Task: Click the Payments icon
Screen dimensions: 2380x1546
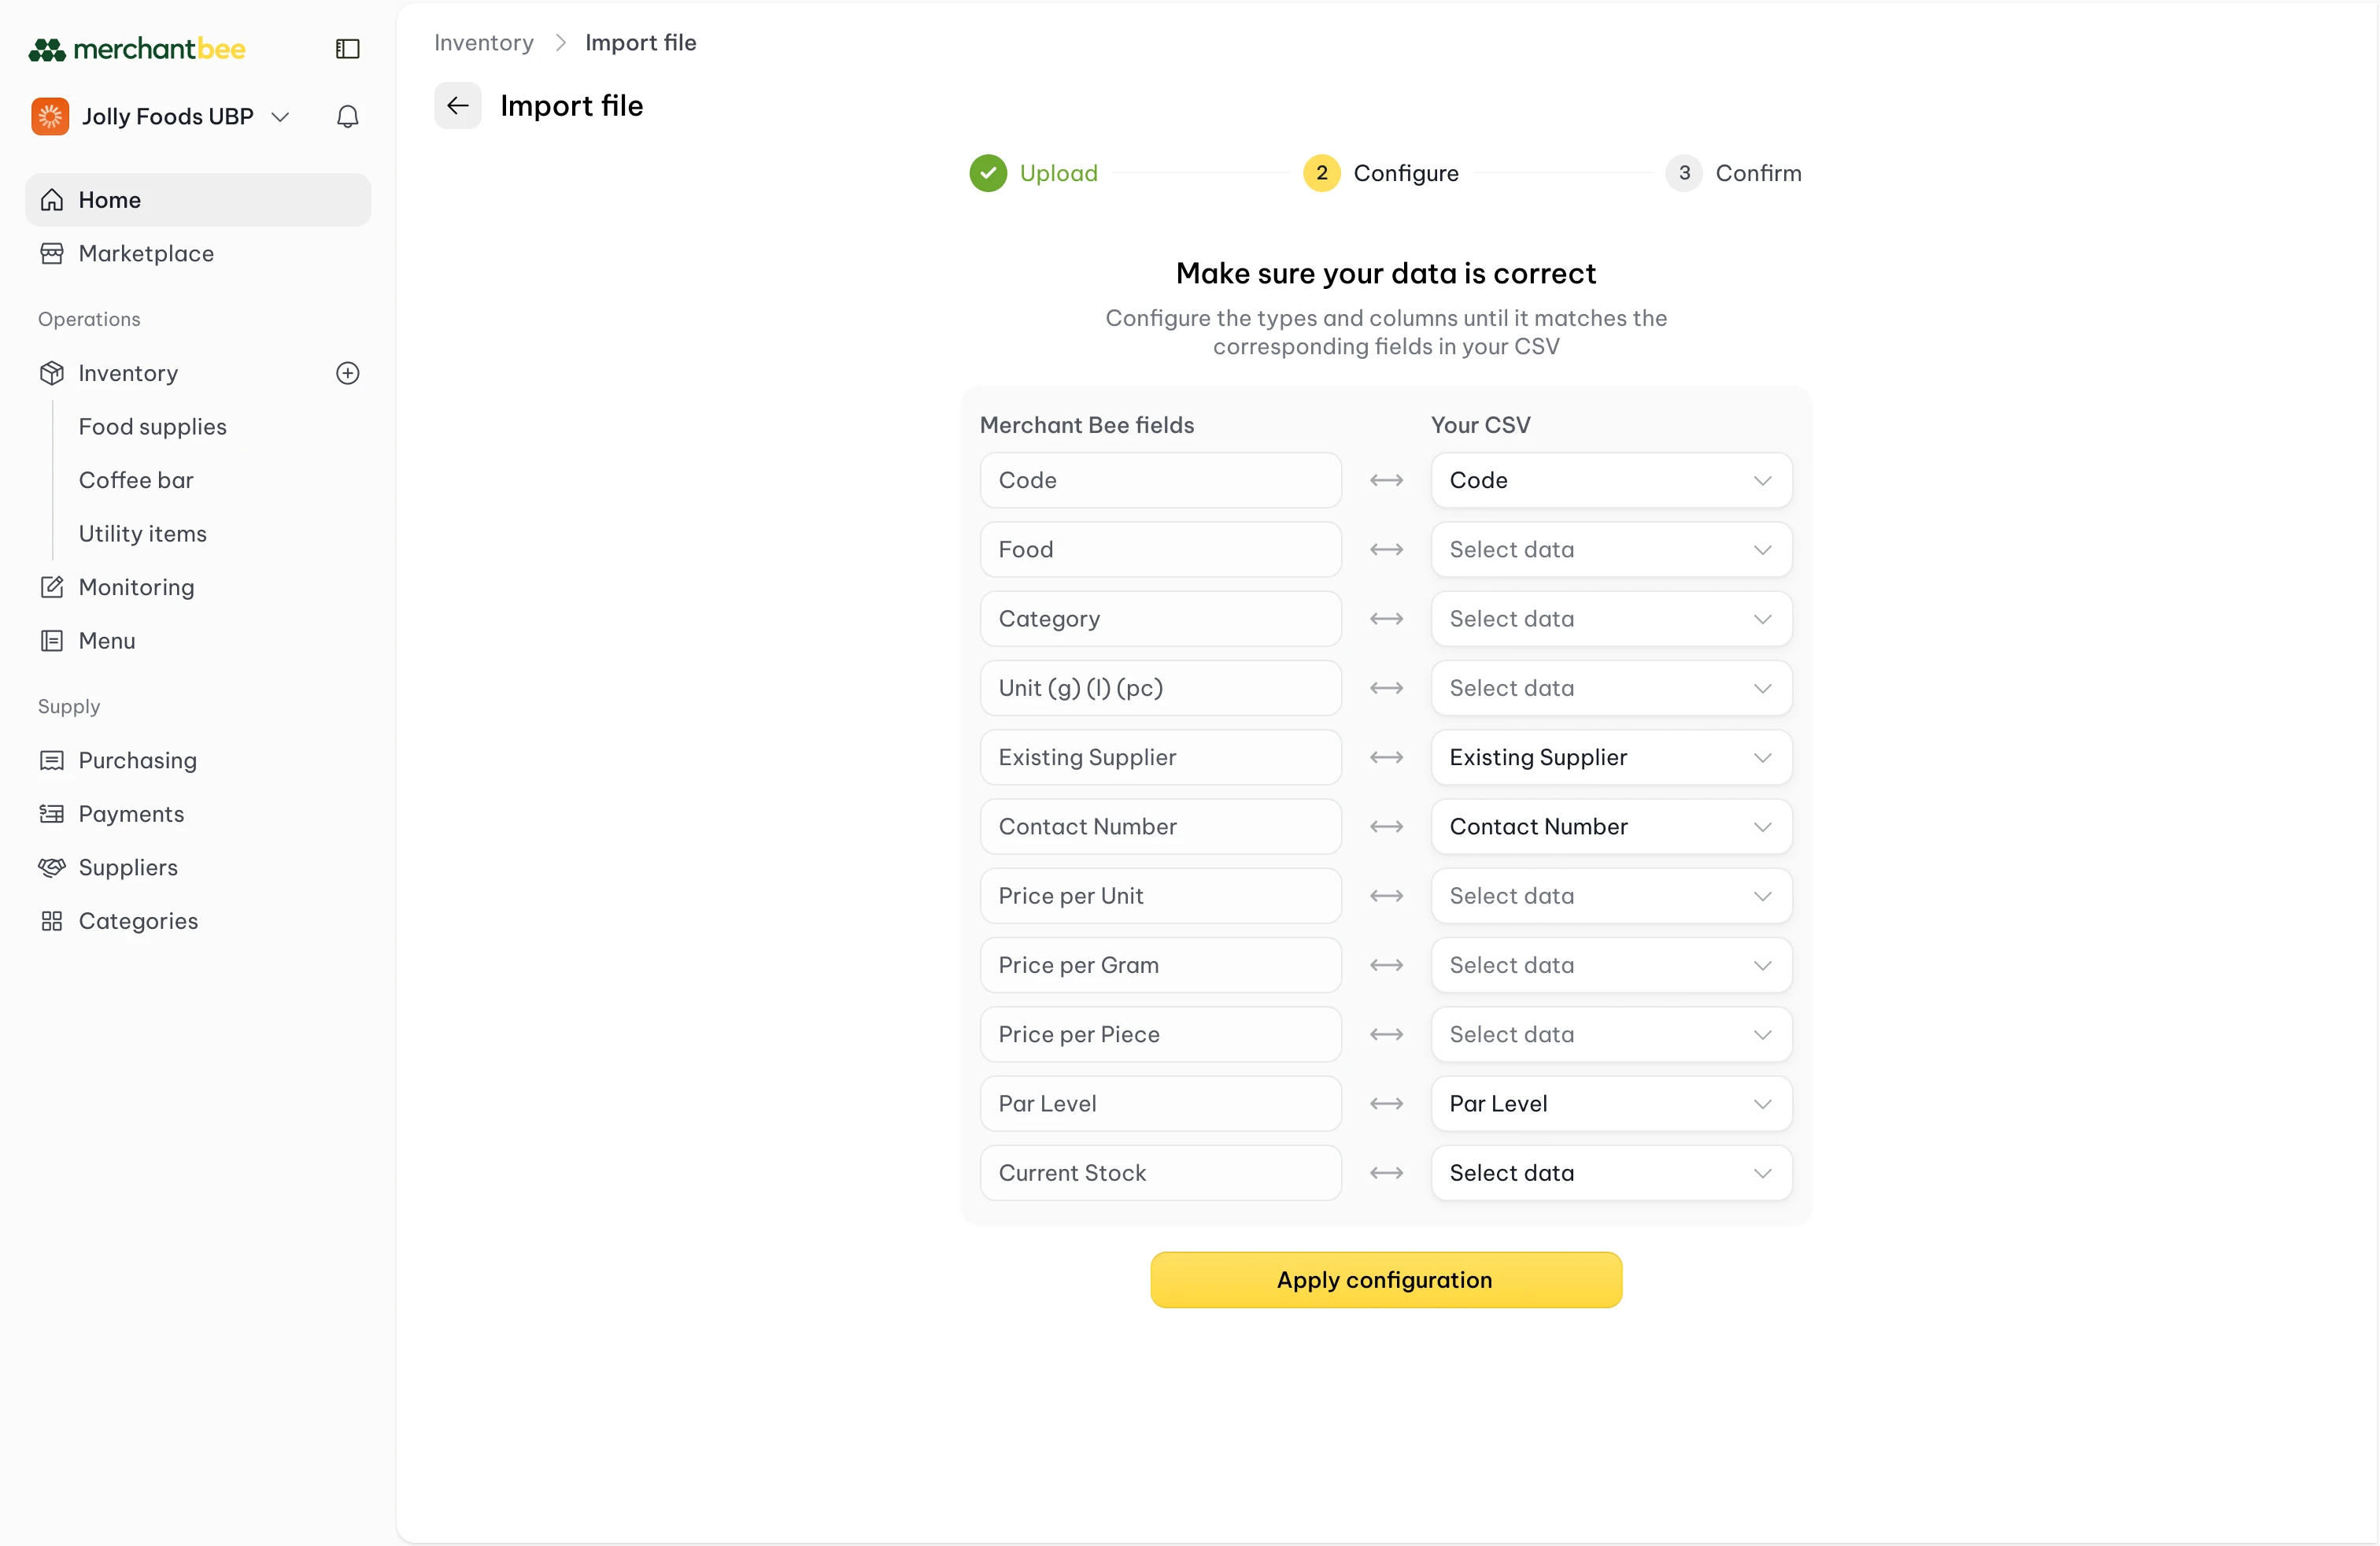Action: [51, 813]
